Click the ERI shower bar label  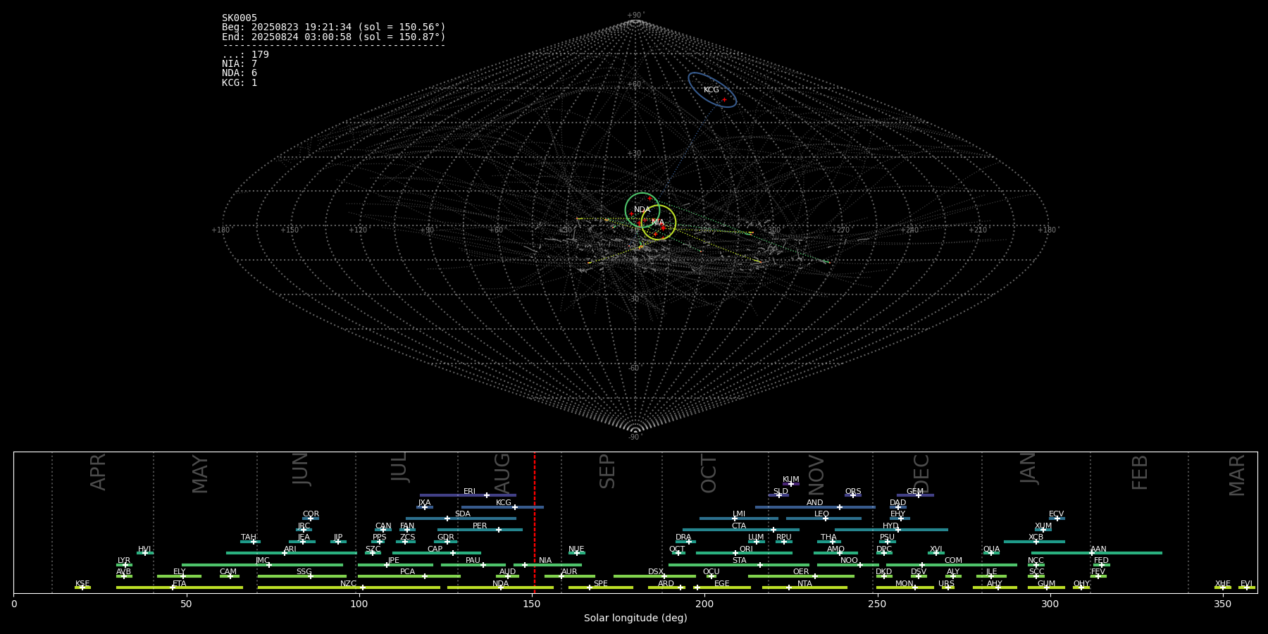tap(469, 492)
